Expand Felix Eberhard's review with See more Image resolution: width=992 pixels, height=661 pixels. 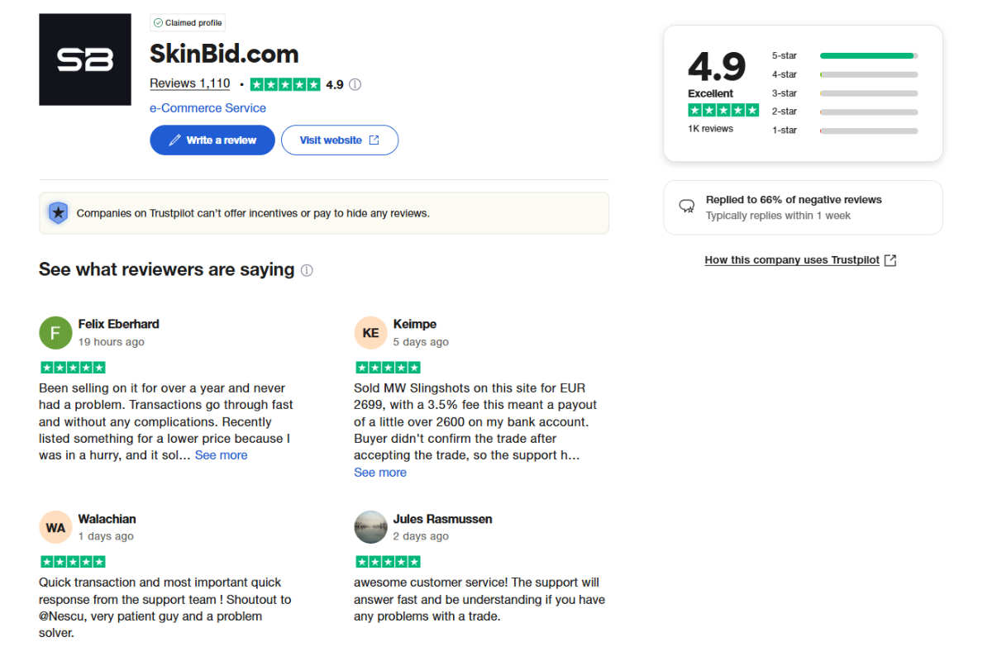221,454
